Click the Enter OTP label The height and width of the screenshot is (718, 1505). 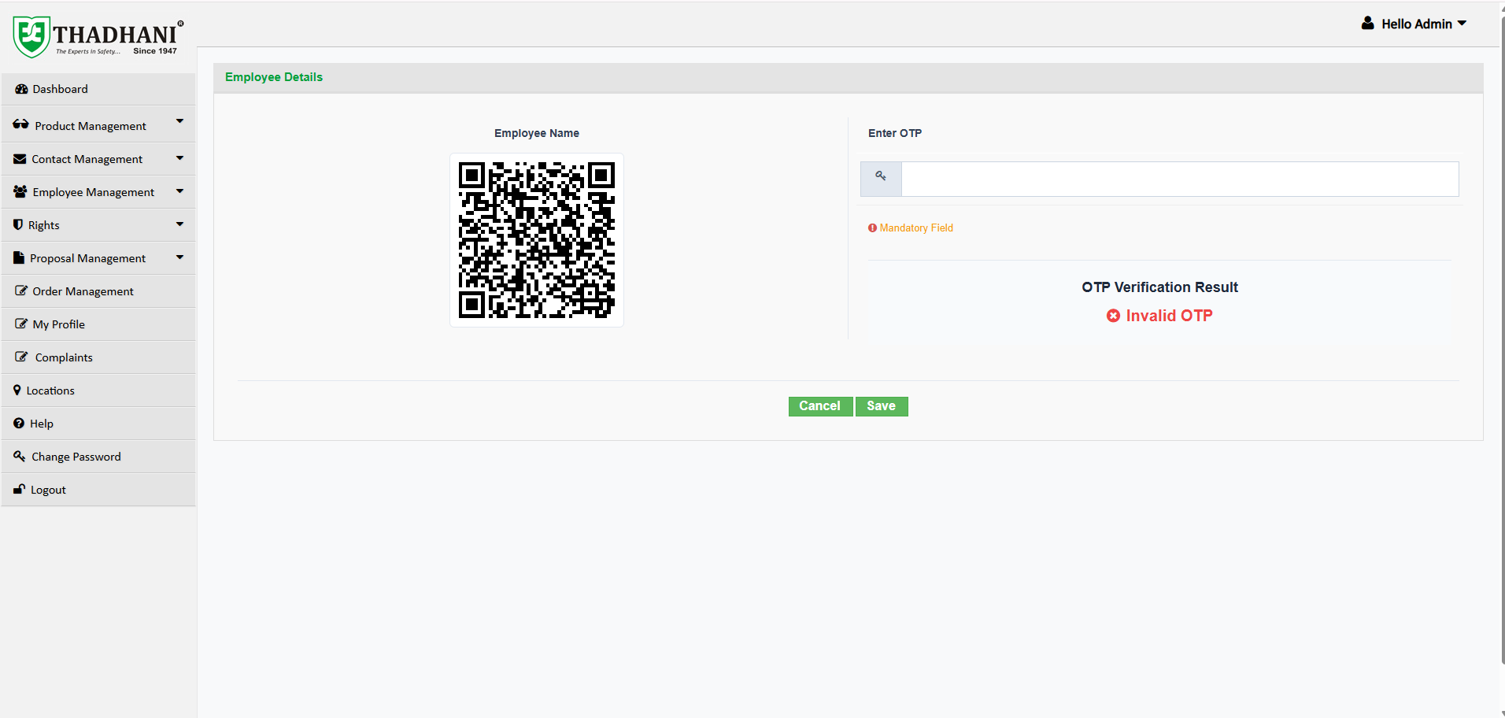895,133
